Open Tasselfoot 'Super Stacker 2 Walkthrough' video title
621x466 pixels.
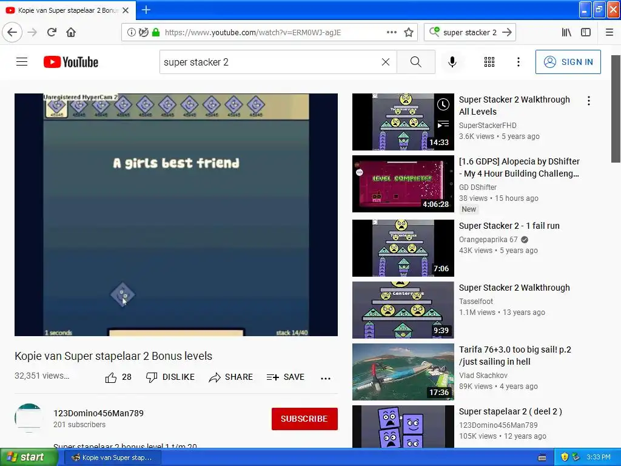(514, 288)
